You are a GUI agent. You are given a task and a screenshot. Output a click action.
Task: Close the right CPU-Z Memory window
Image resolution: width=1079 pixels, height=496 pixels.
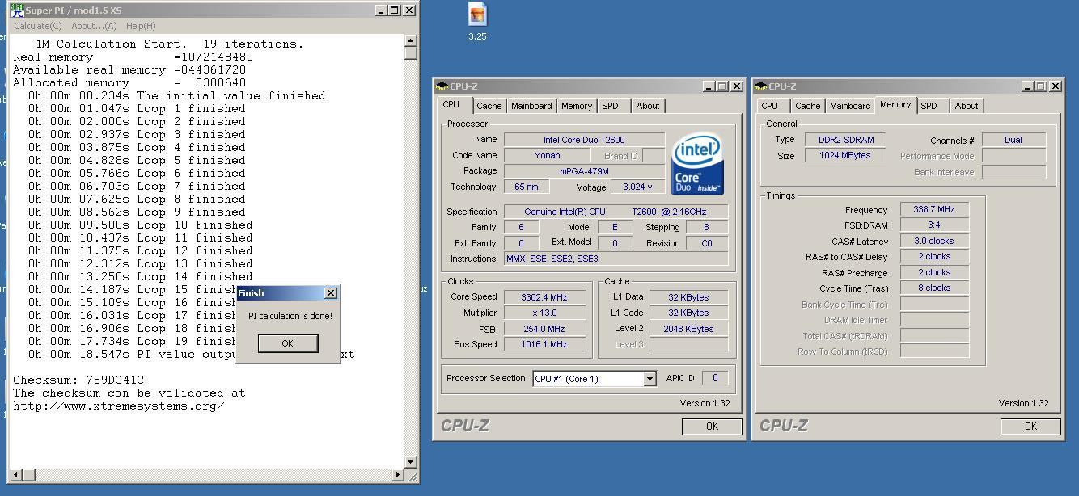(x=1056, y=86)
